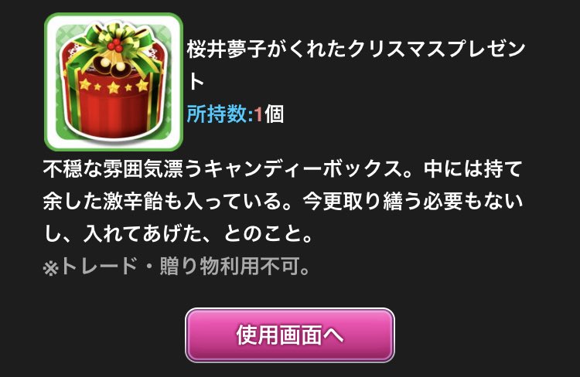This screenshot has width=580, height=377.
Task: Click the red striped body of the gift box
Action: pos(111,113)
